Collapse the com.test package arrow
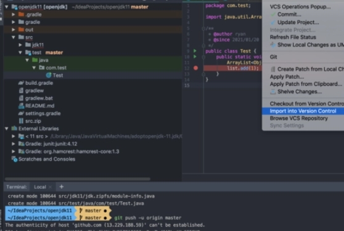This screenshot has height=231, width=344. pos(34,68)
